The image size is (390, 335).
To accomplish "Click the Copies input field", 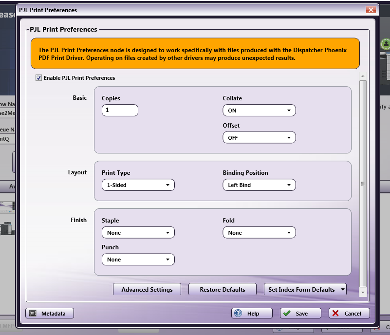I will point(120,110).
